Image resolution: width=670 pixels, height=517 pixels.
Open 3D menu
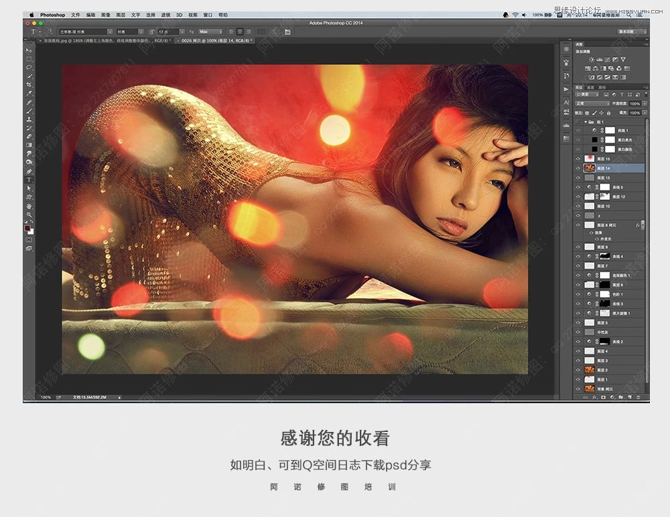tap(180, 15)
